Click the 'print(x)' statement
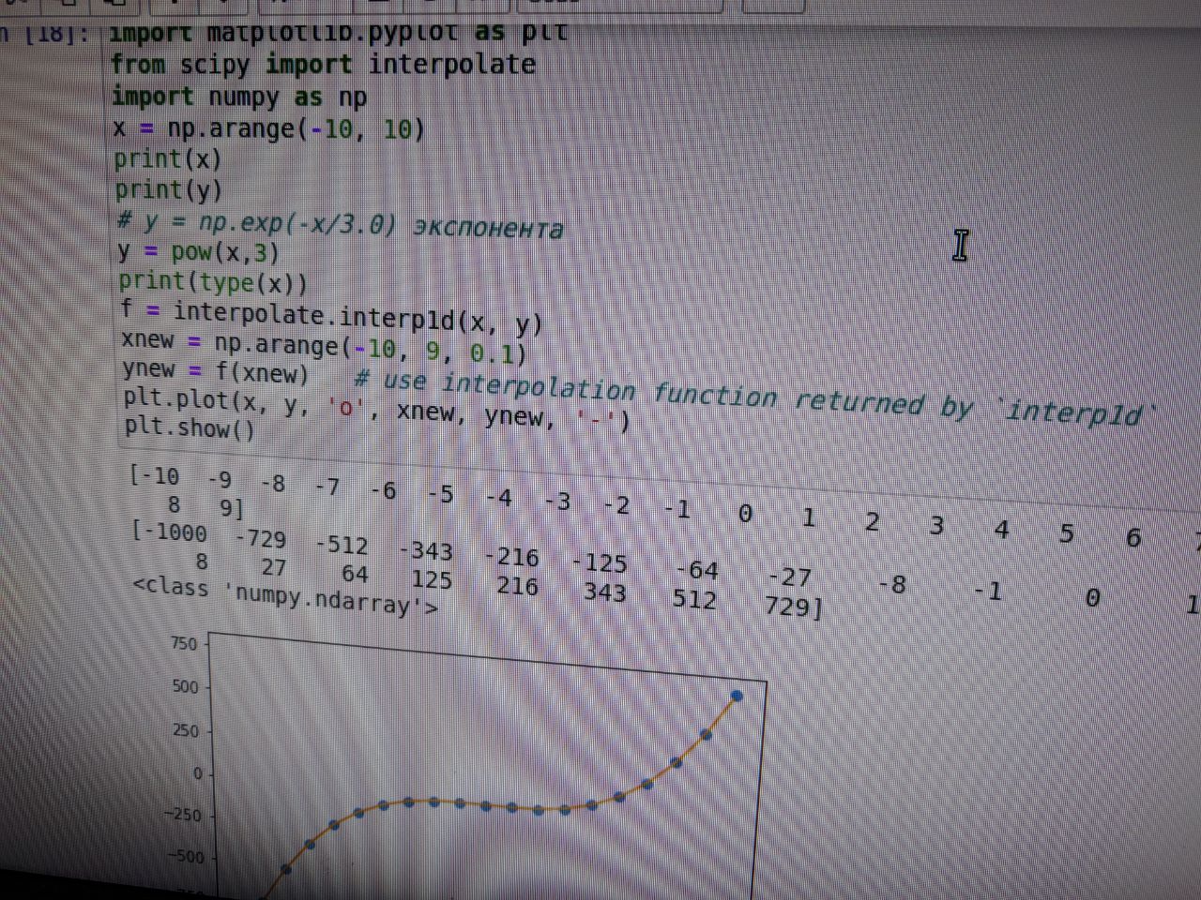The height and width of the screenshot is (900, 1201). tap(168, 159)
